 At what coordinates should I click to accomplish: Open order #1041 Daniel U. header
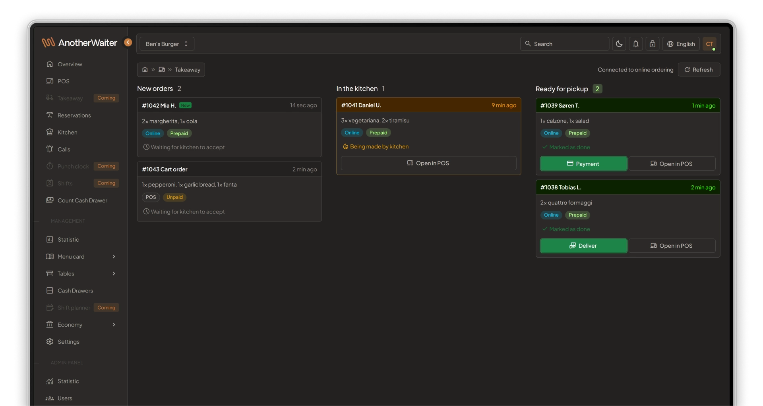428,105
